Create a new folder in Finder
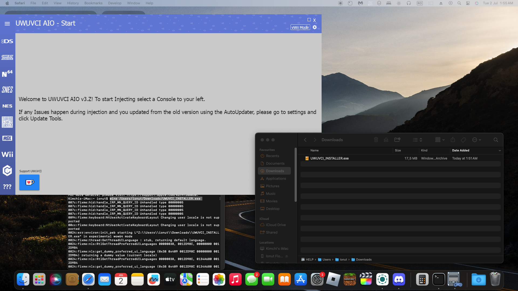The image size is (518, 291). (x=397, y=140)
